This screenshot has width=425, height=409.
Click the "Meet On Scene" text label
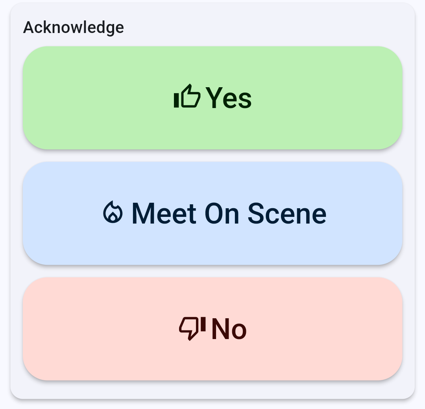tap(229, 213)
